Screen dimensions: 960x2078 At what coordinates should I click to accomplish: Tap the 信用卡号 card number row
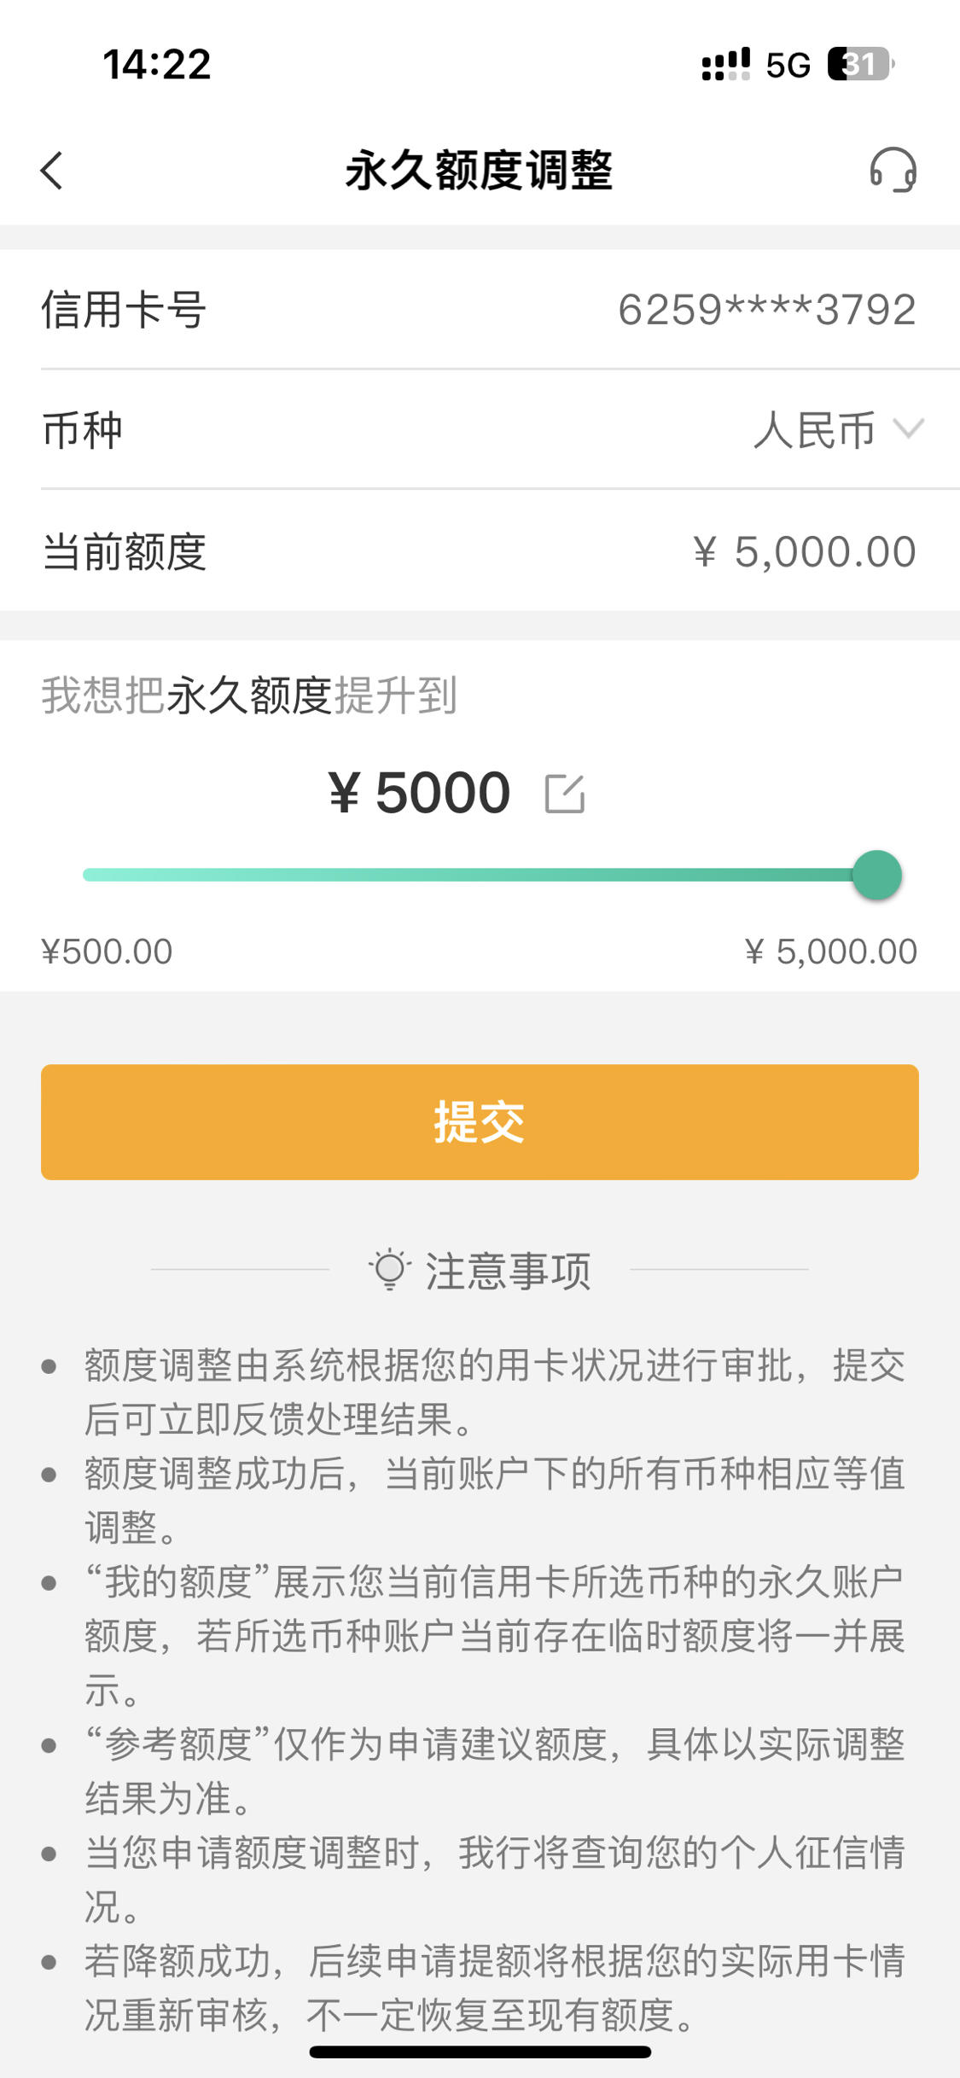coord(480,309)
